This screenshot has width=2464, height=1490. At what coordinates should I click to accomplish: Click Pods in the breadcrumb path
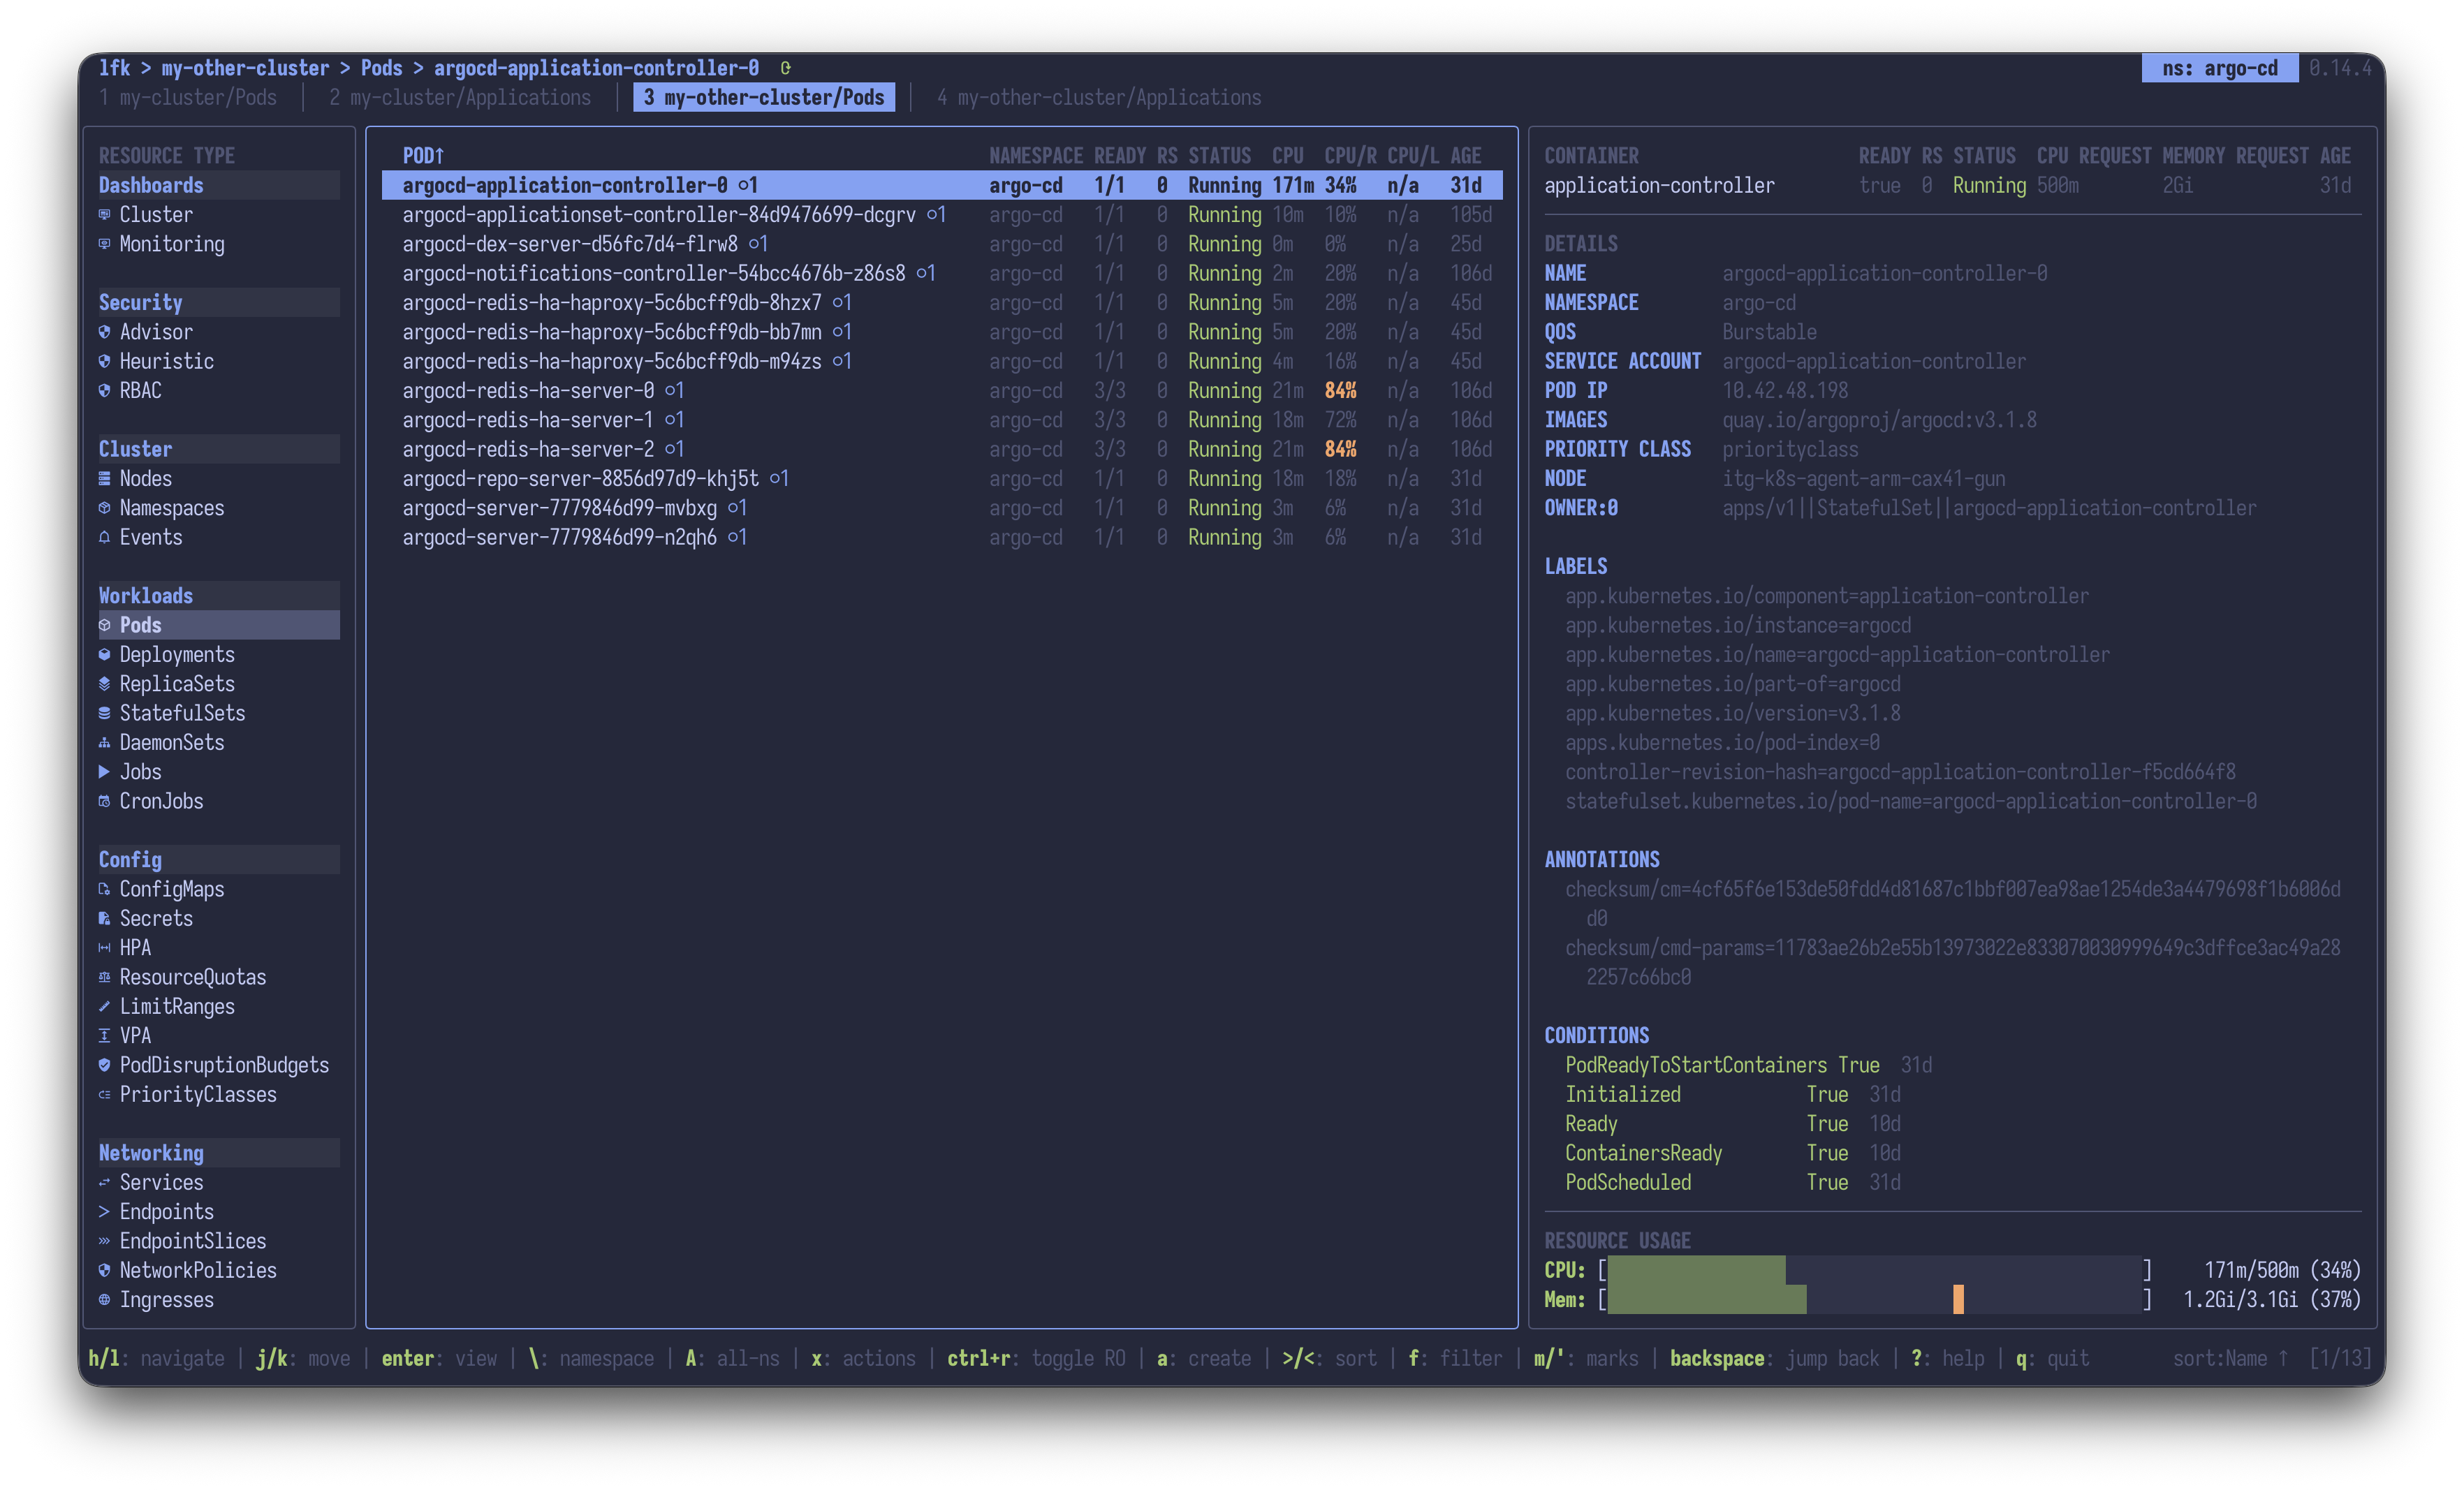point(381,68)
